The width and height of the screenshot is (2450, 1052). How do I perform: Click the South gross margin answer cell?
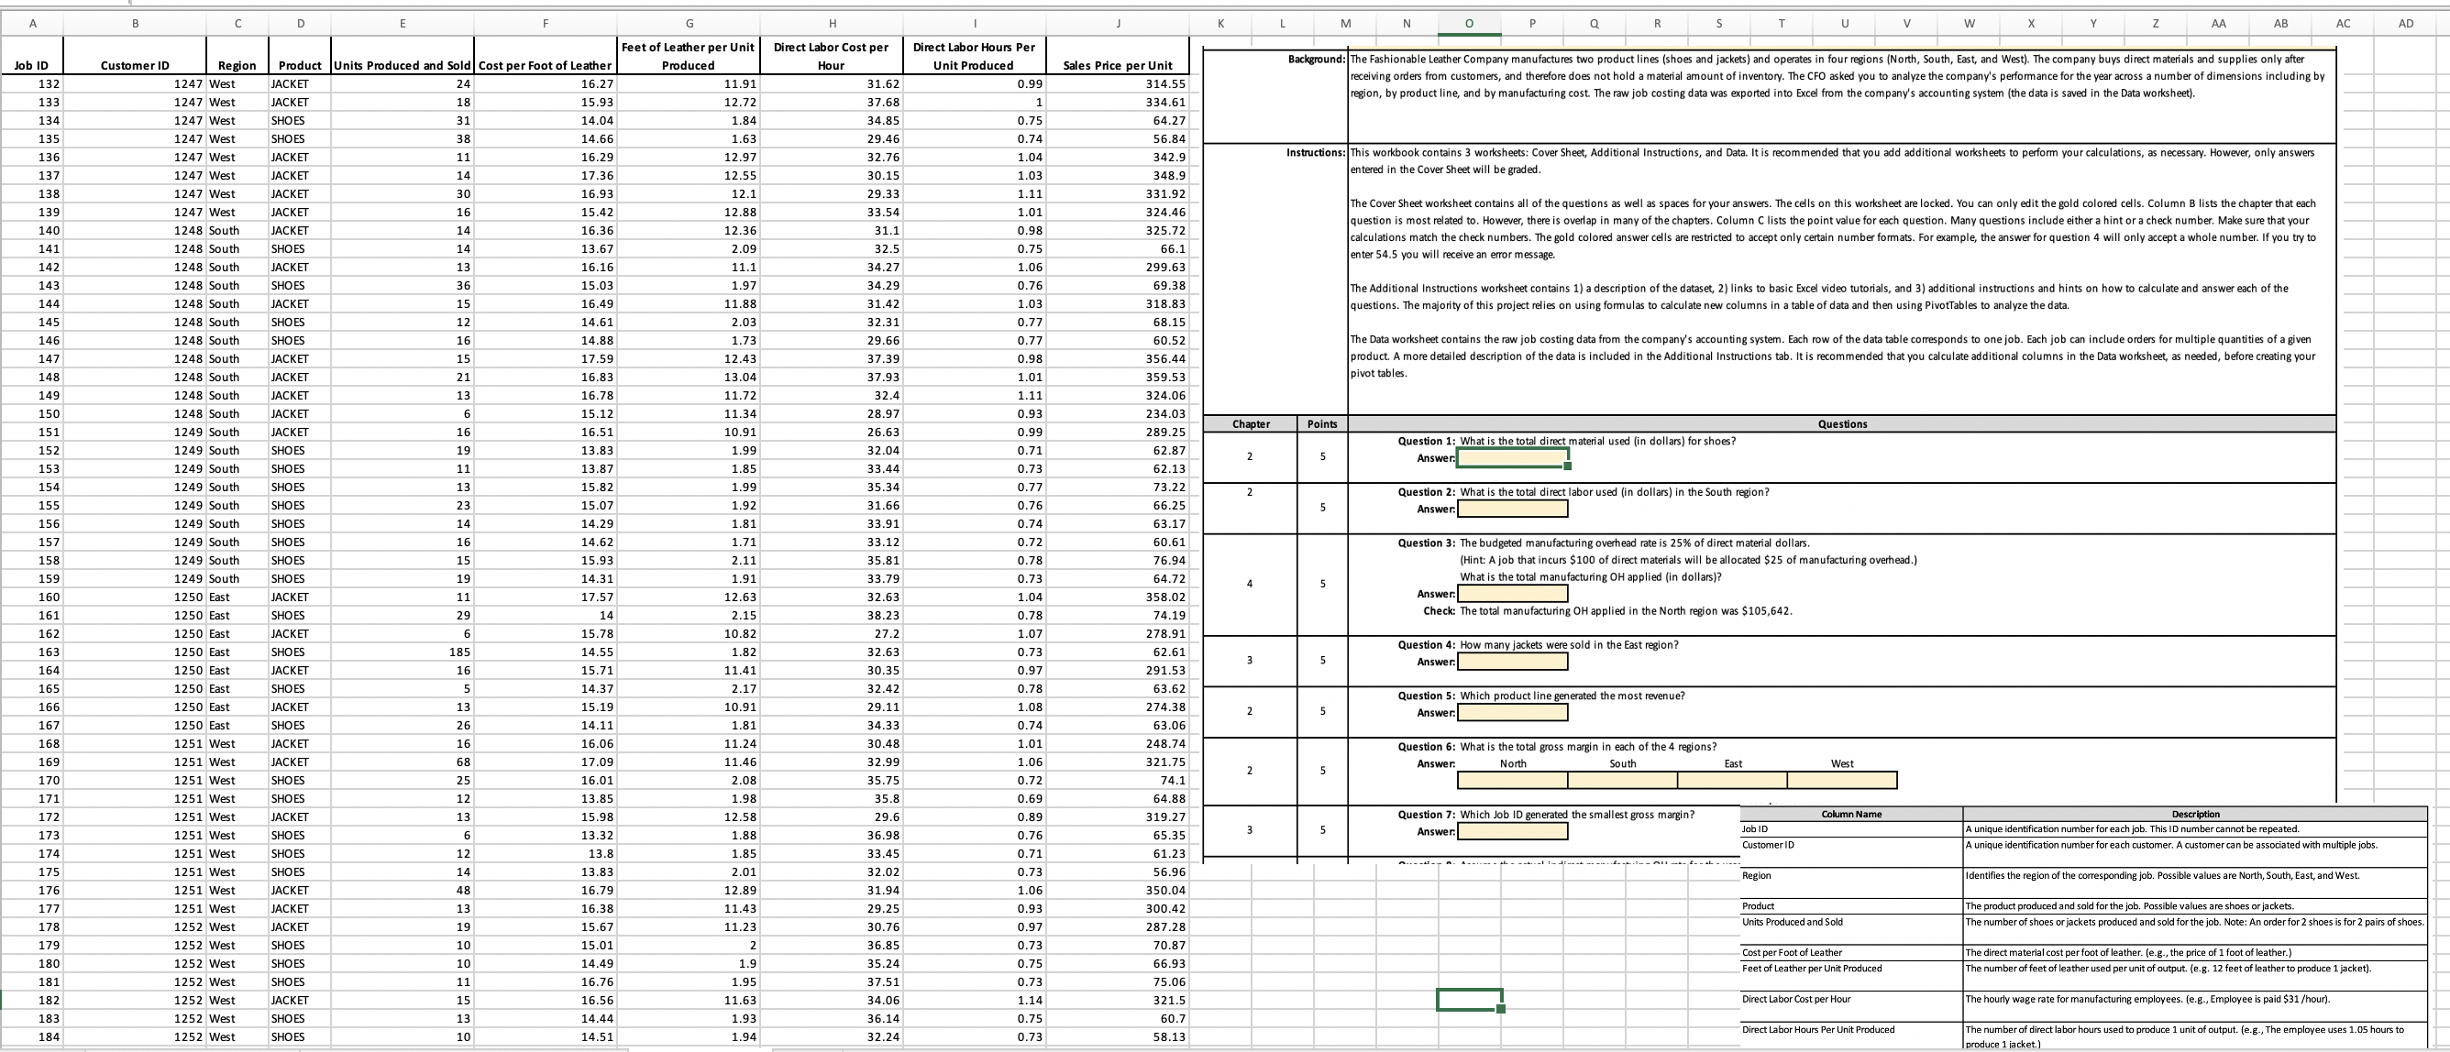click(1623, 780)
